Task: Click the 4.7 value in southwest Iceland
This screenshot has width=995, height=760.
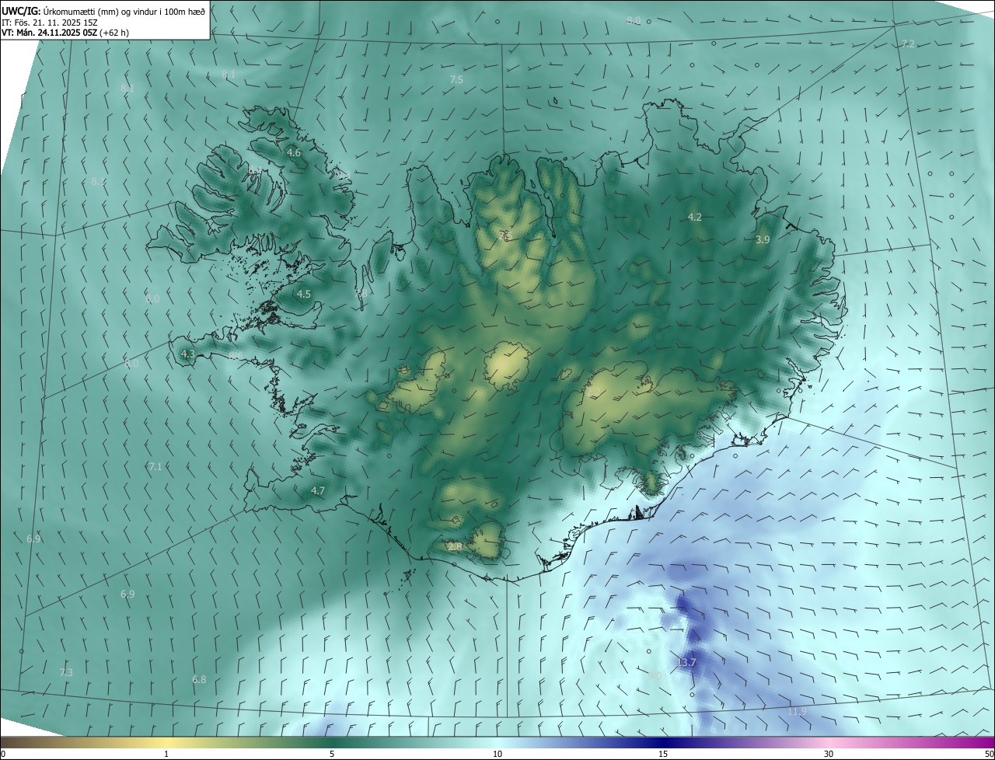Action: tap(317, 490)
